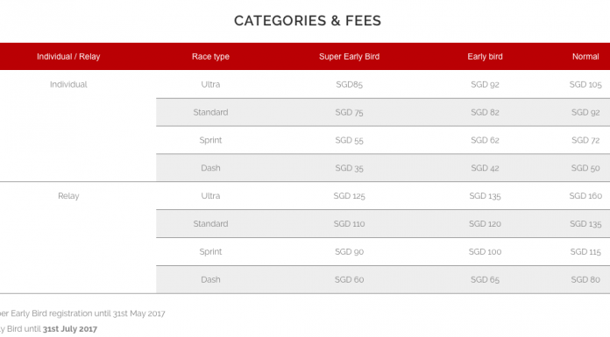Click the Relay Dash race type cell
Screen dimensions: 610x337
pyautogui.click(x=210, y=280)
